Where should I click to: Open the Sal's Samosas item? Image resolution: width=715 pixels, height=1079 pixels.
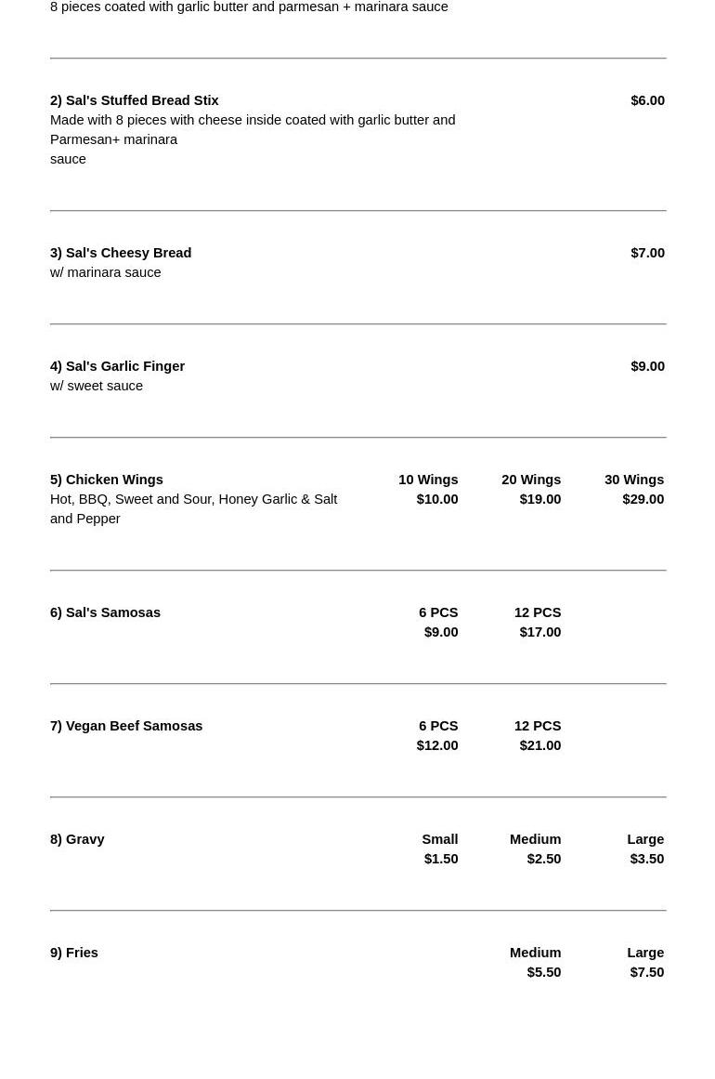(x=106, y=612)
